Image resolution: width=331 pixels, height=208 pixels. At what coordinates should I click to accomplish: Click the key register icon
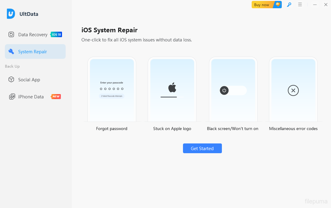tap(289, 5)
